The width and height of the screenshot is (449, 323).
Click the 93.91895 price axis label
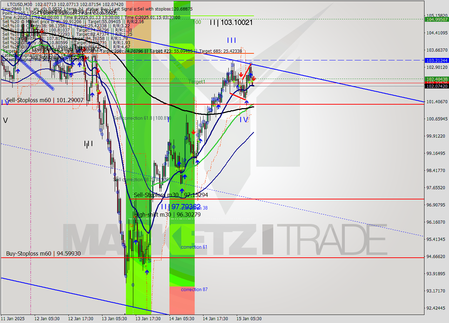point(435,273)
